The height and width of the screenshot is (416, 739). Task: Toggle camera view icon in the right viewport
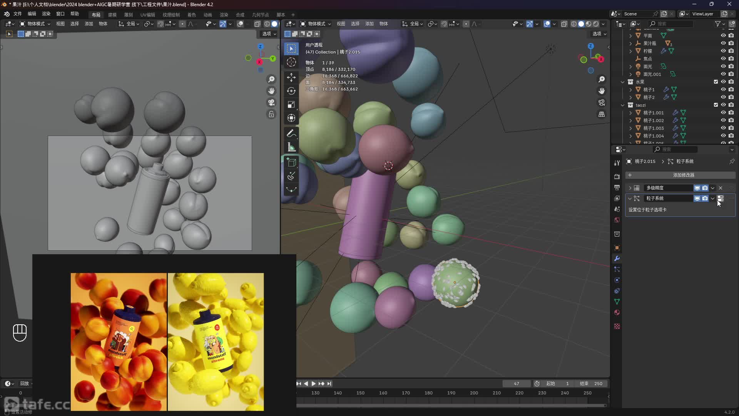click(x=602, y=102)
